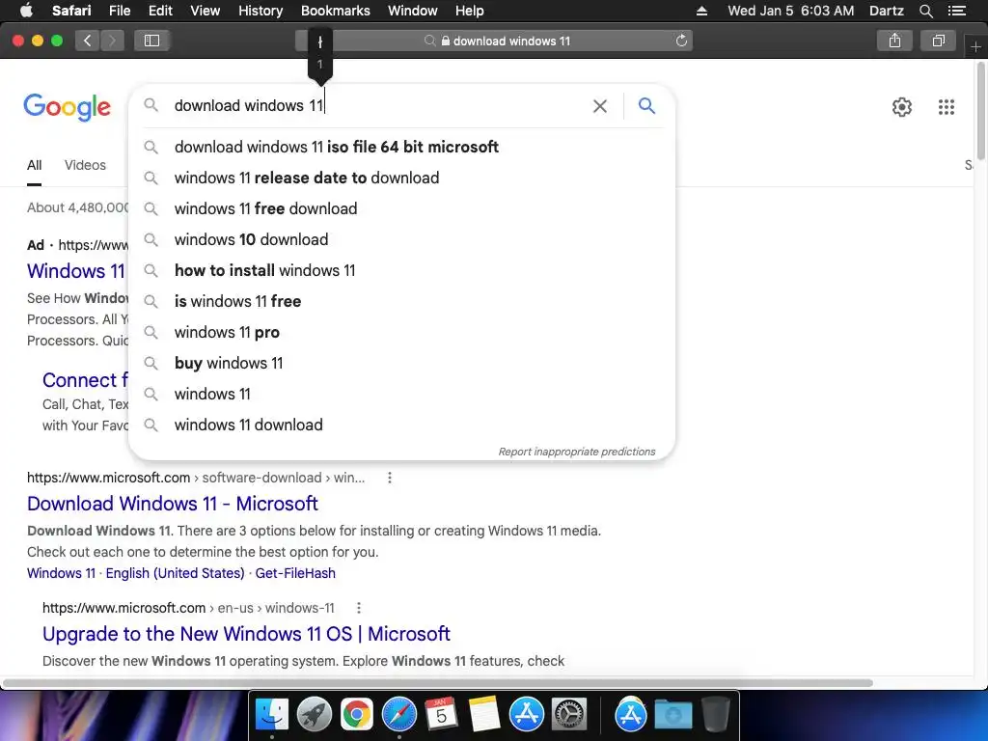Open three-dot menu for Download Windows 11 result
The height and width of the screenshot is (741, 988).
point(390,478)
